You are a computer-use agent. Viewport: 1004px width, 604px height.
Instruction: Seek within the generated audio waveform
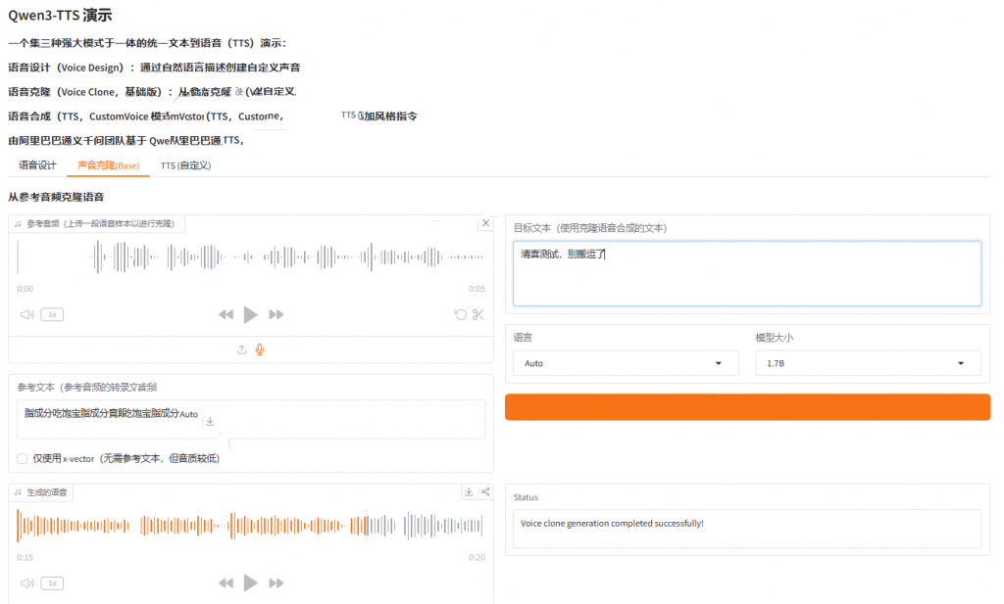250,526
